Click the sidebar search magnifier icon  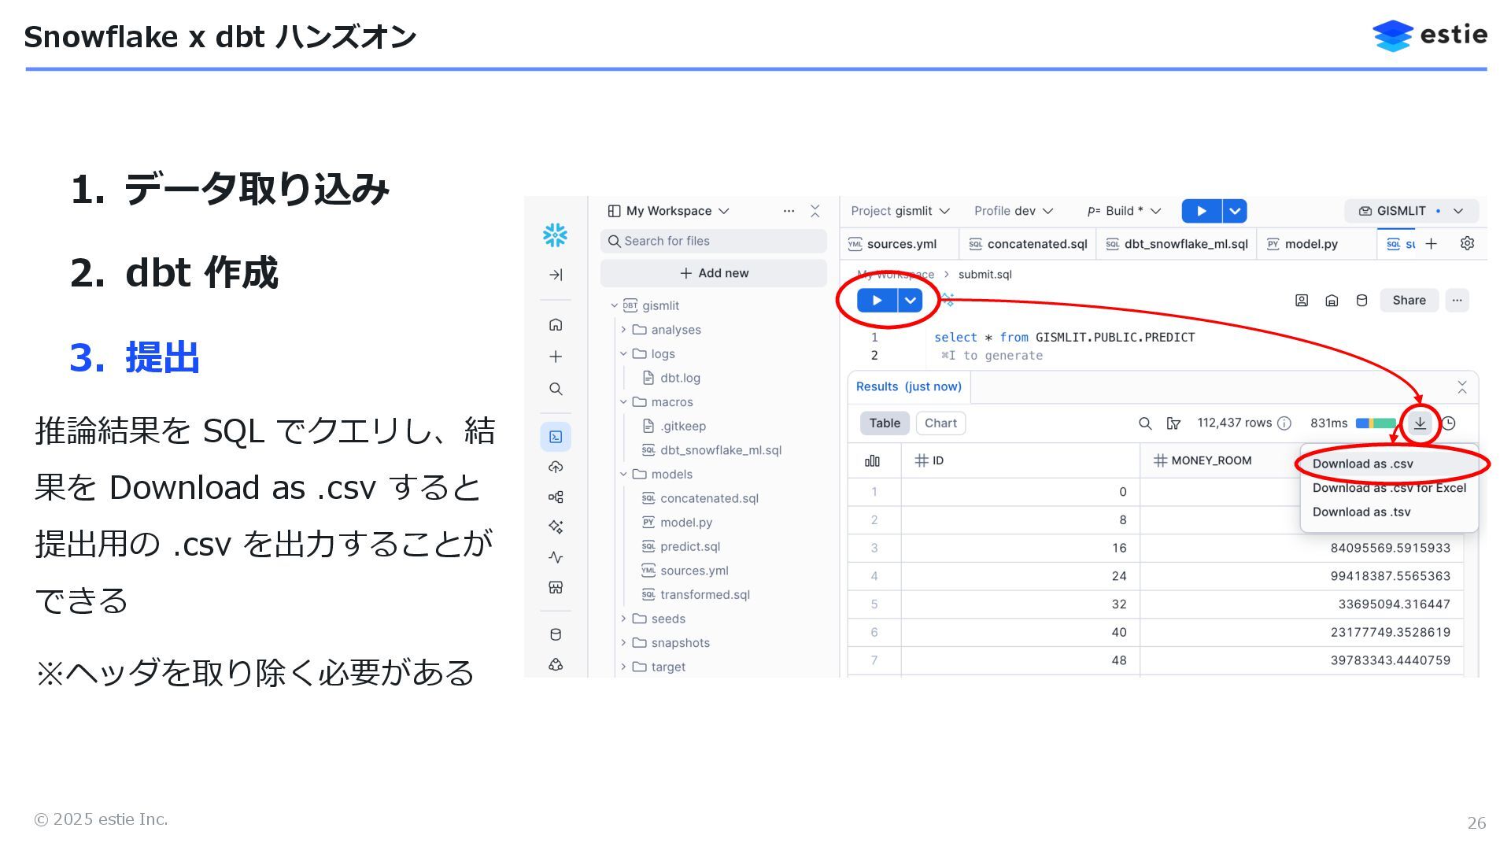pyautogui.click(x=556, y=389)
